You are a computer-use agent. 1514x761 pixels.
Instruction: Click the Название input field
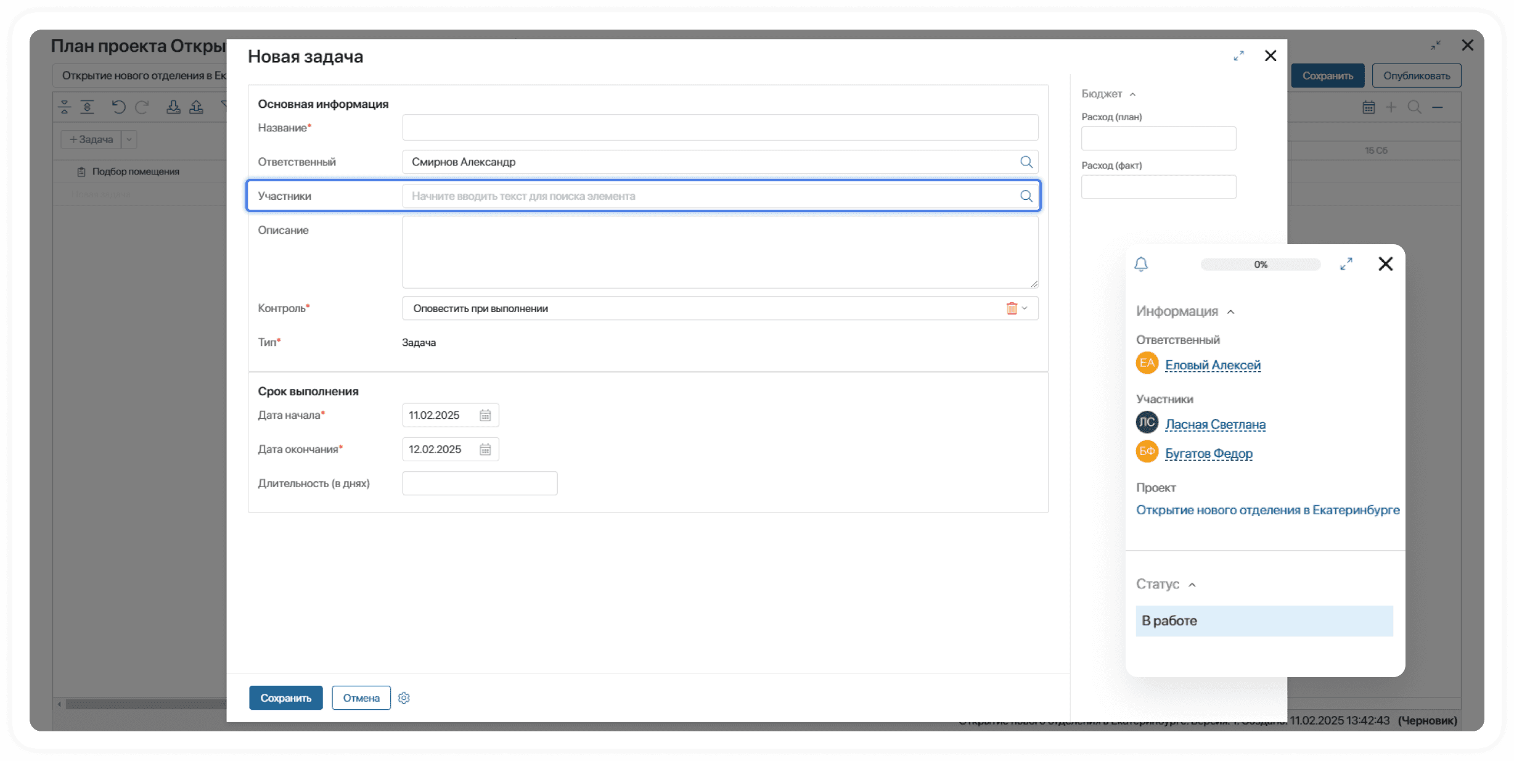click(719, 128)
